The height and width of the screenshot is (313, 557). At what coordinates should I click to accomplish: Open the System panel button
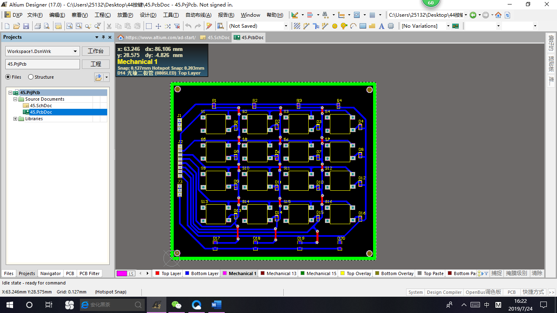(416, 292)
